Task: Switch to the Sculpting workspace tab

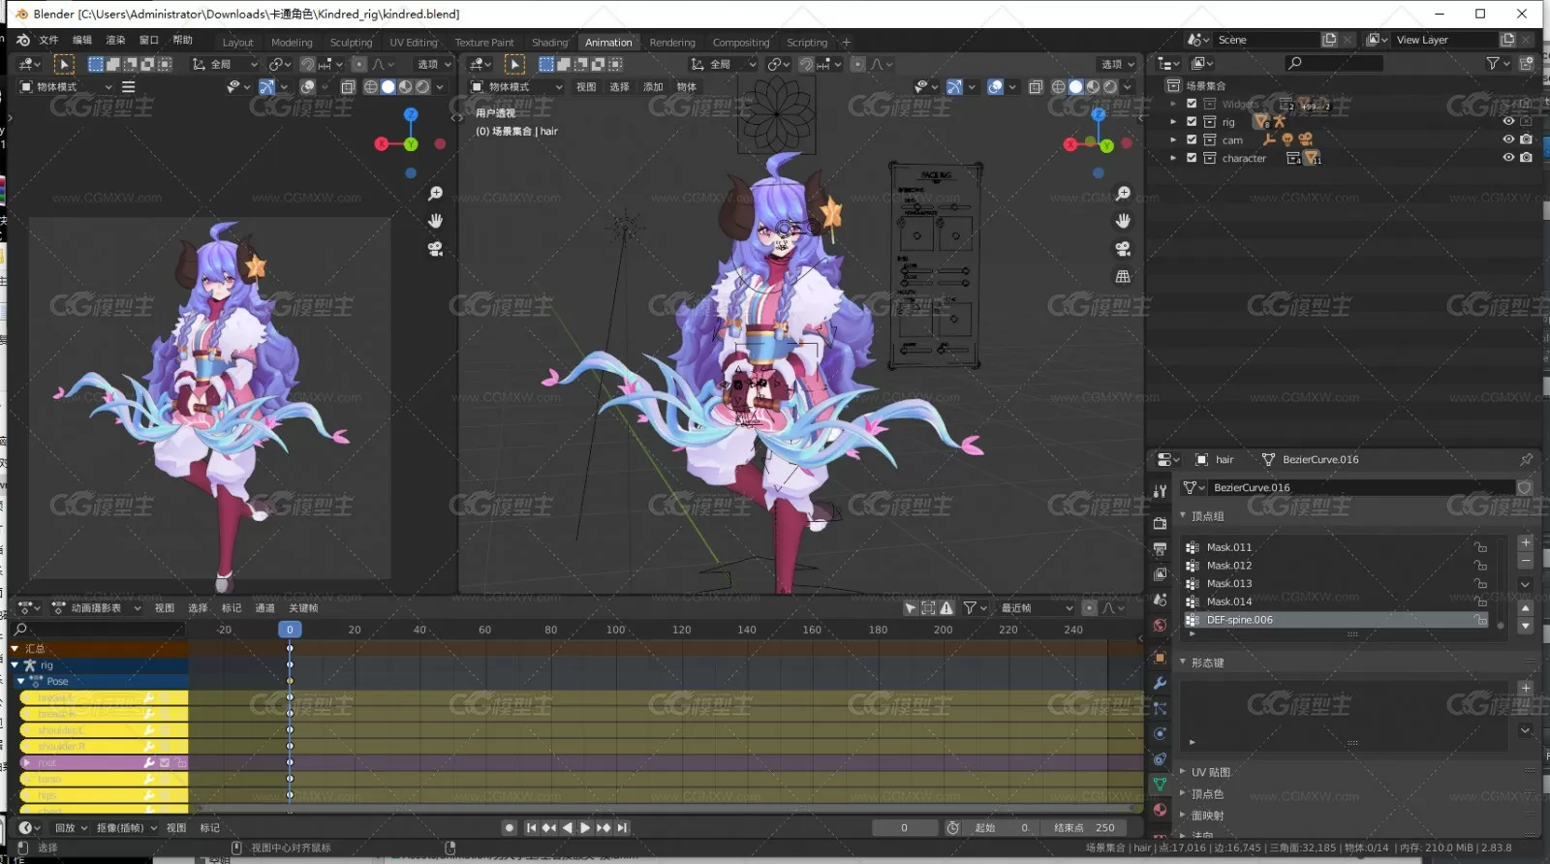Action: click(x=351, y=43)
